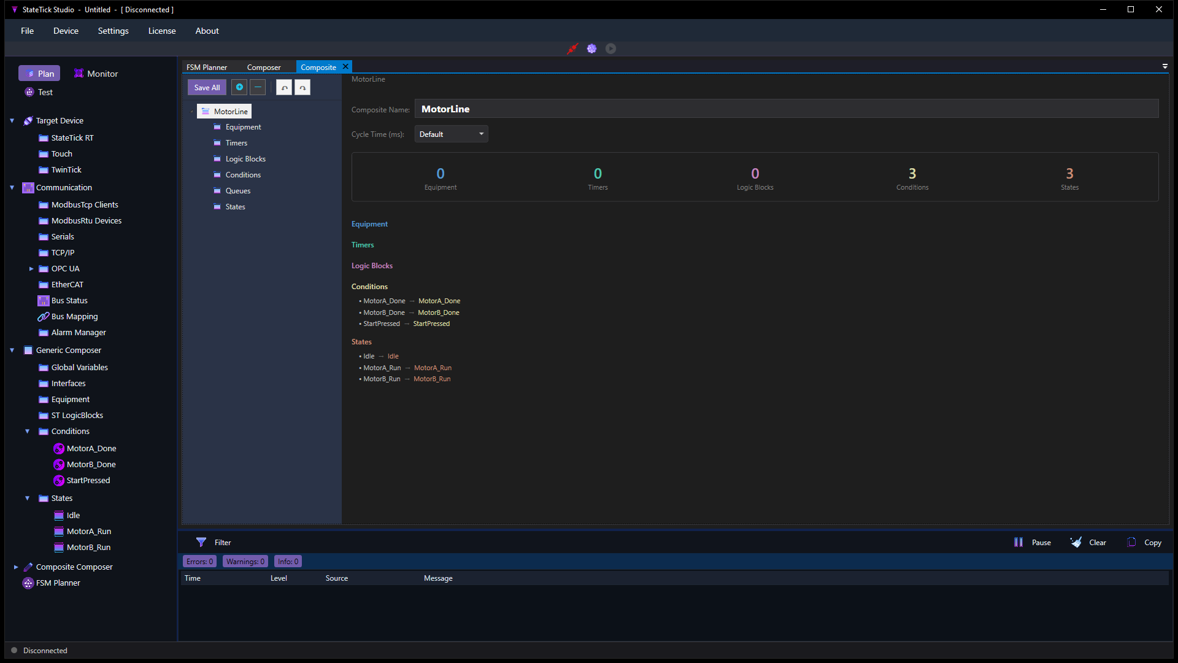Click the MotorA_Done condition icon
This screenshot has width=1178, height=663.
click(x=59, y=449)
